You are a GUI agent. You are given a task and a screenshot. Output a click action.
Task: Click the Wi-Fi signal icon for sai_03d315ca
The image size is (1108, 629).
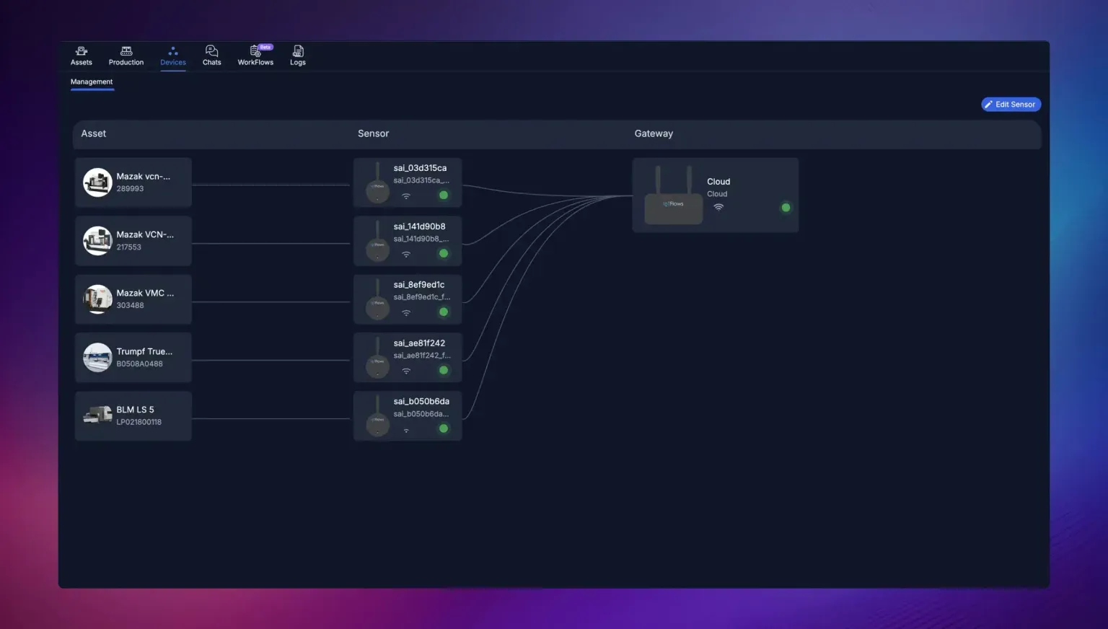click(406, 196)
